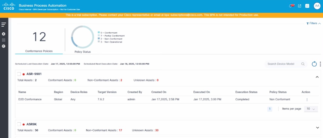Click the ASR-9901 device model title
The image size is (323, 138).
point(34,74)
